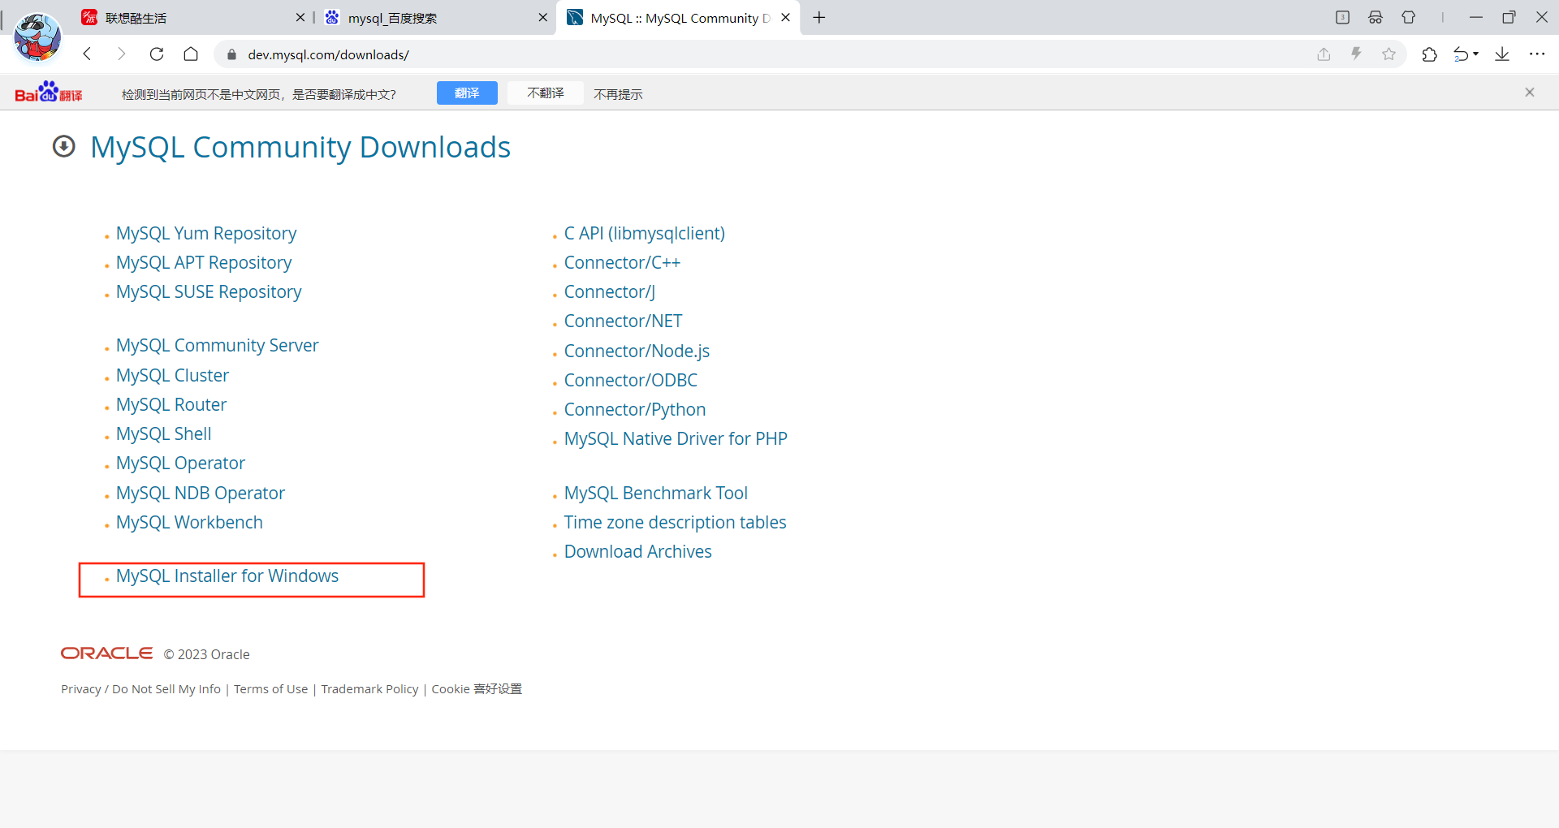Reload the page with refresh icon
This screenshot has width=1559, height=828.
click(x=157, y=54)
